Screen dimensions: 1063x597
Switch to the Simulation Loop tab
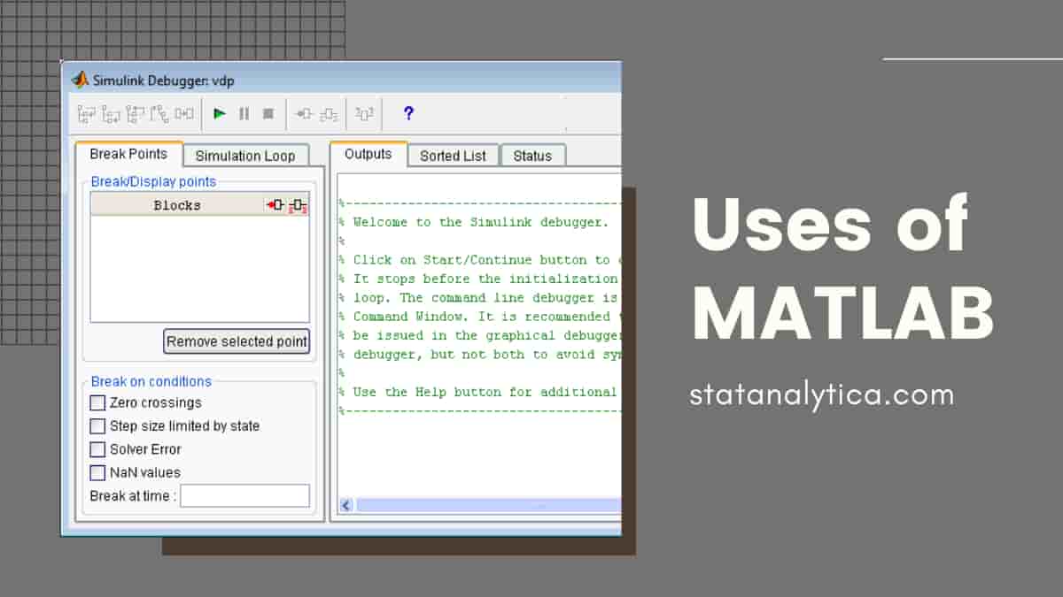[x=246, y=156]
